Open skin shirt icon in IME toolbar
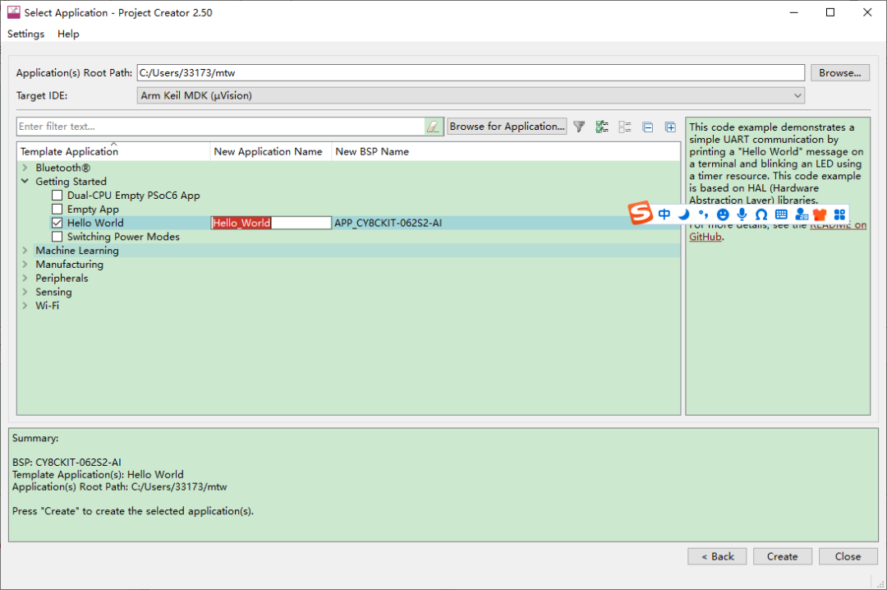The image size is (887, 590). (x=820, y=214)
